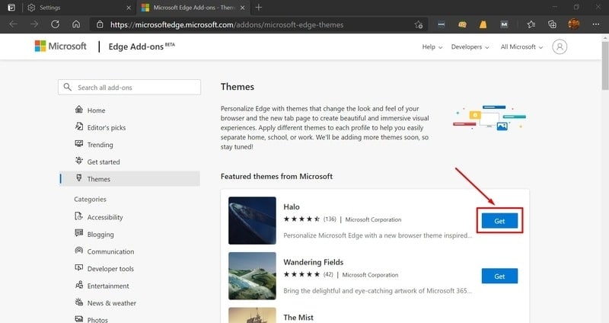Viewport: 609px width, 323px height.
Task: Add this page to favorites
Action: point(418,25)
